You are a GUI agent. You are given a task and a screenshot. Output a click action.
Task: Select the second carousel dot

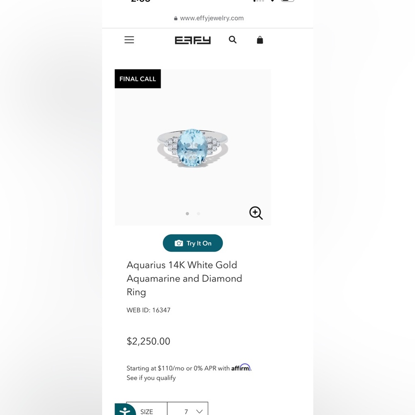coord(198,213)
